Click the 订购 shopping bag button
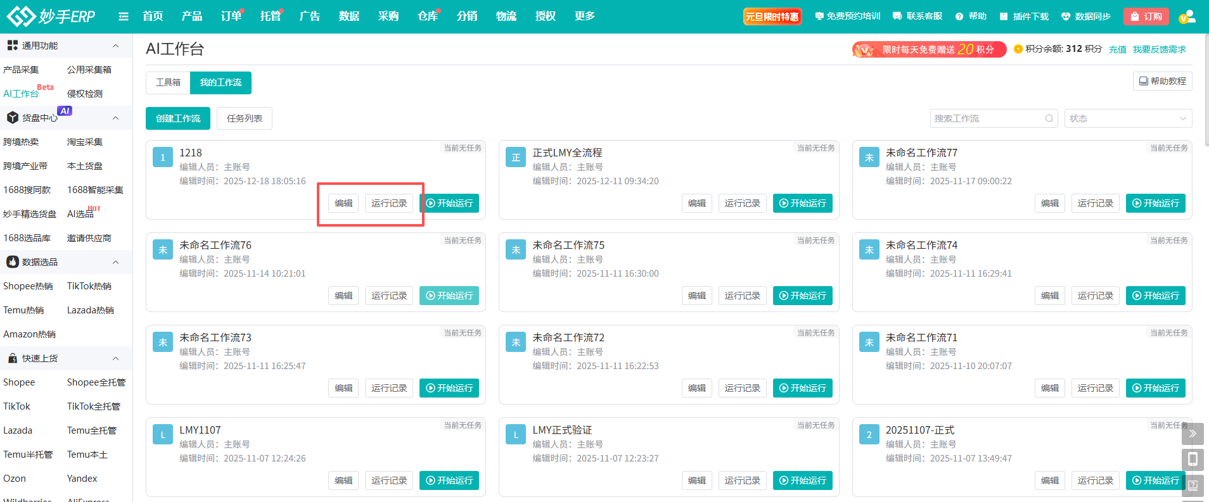1209x502 pixels. 1146,16
